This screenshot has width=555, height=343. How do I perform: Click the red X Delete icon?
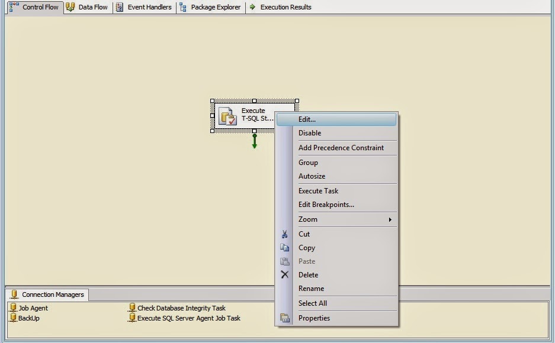(285, 274)
